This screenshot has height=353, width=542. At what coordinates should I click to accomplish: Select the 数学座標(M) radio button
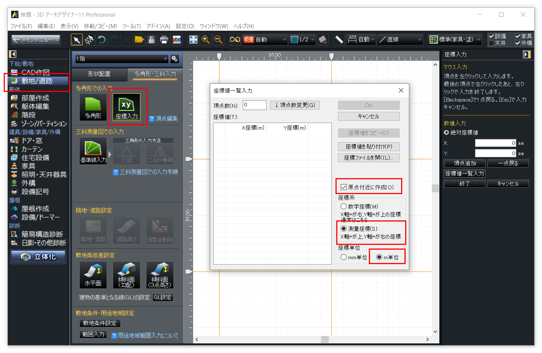[x=344, y=207]
